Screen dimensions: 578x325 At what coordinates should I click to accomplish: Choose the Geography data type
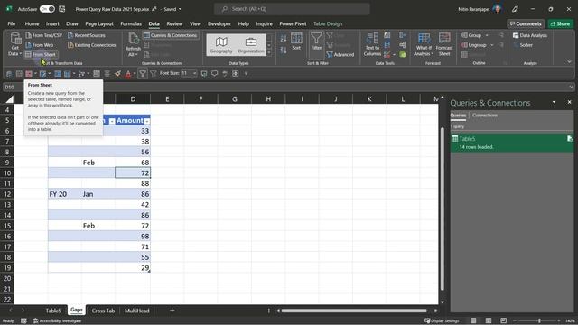click(x=221, y=45)
